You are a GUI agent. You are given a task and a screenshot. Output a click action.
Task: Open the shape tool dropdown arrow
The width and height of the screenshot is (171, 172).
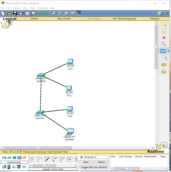[x=168, y=51]
